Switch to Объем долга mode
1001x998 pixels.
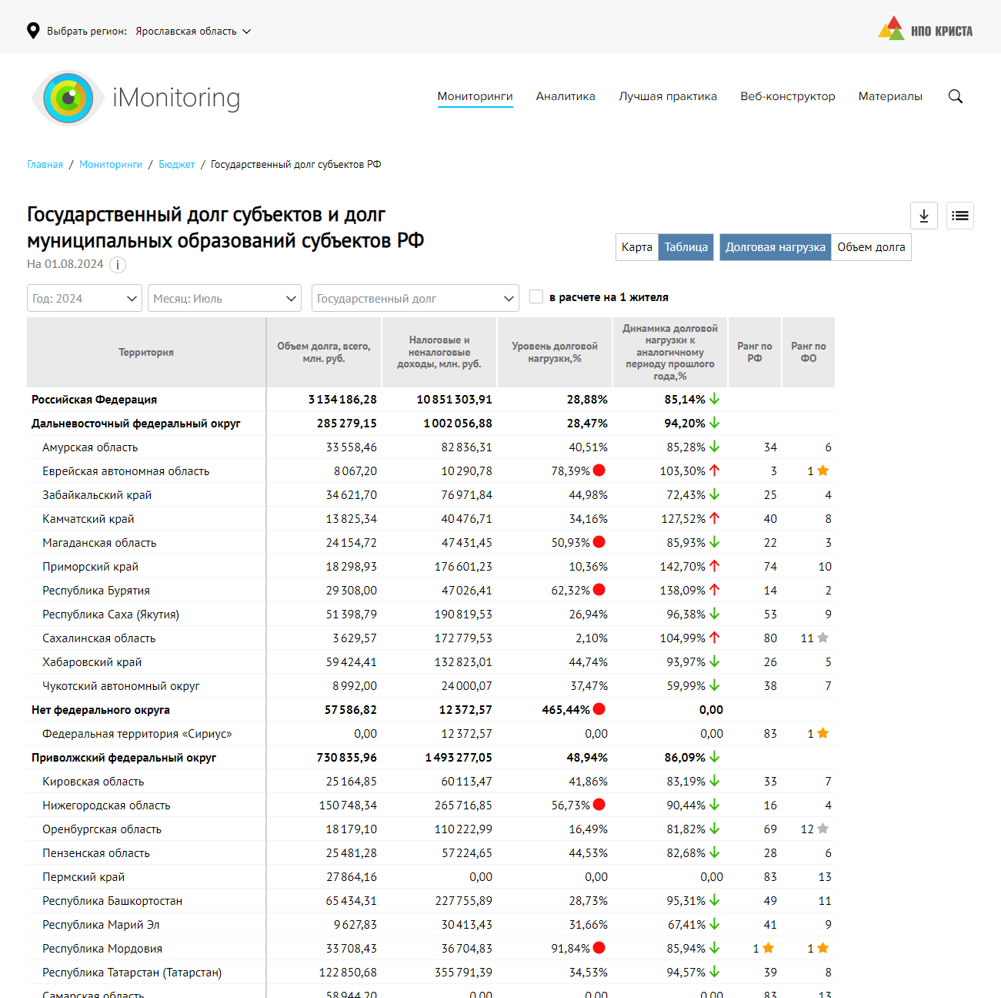click(871, 247)
